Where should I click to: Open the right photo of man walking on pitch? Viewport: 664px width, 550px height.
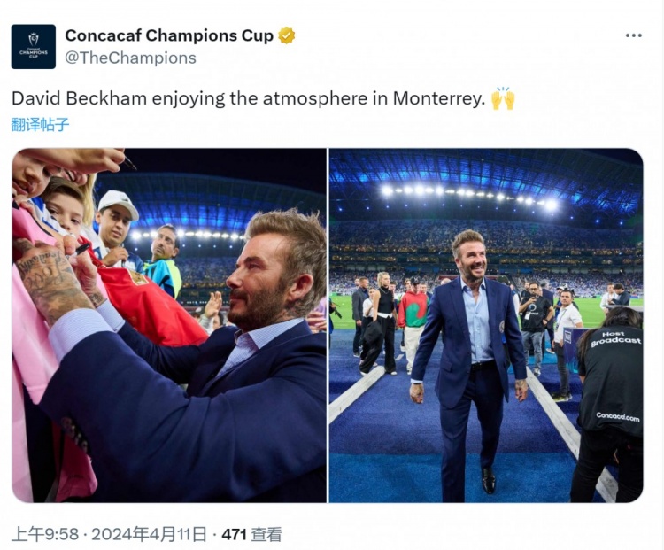click(486, 325)
